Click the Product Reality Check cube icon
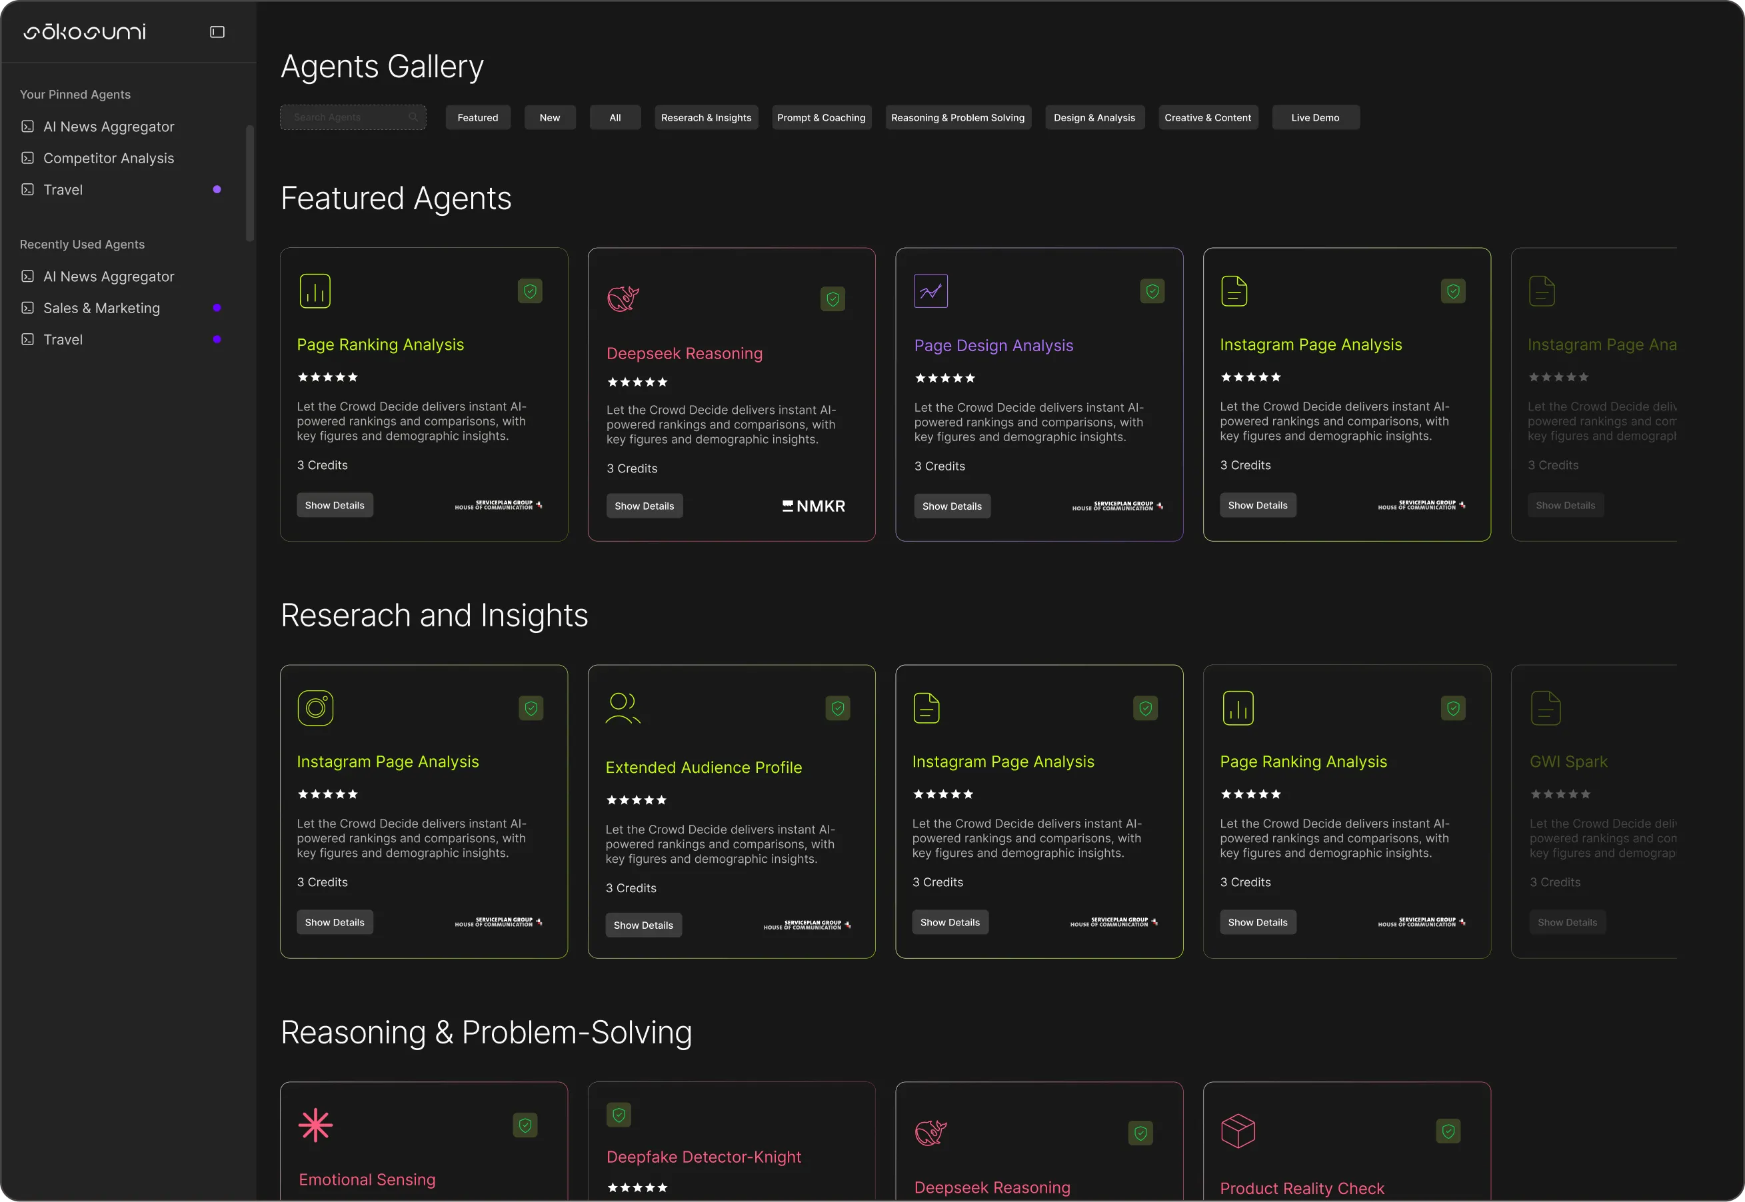This screenshot has width=1745, height=1202. click(1237, 1131)
